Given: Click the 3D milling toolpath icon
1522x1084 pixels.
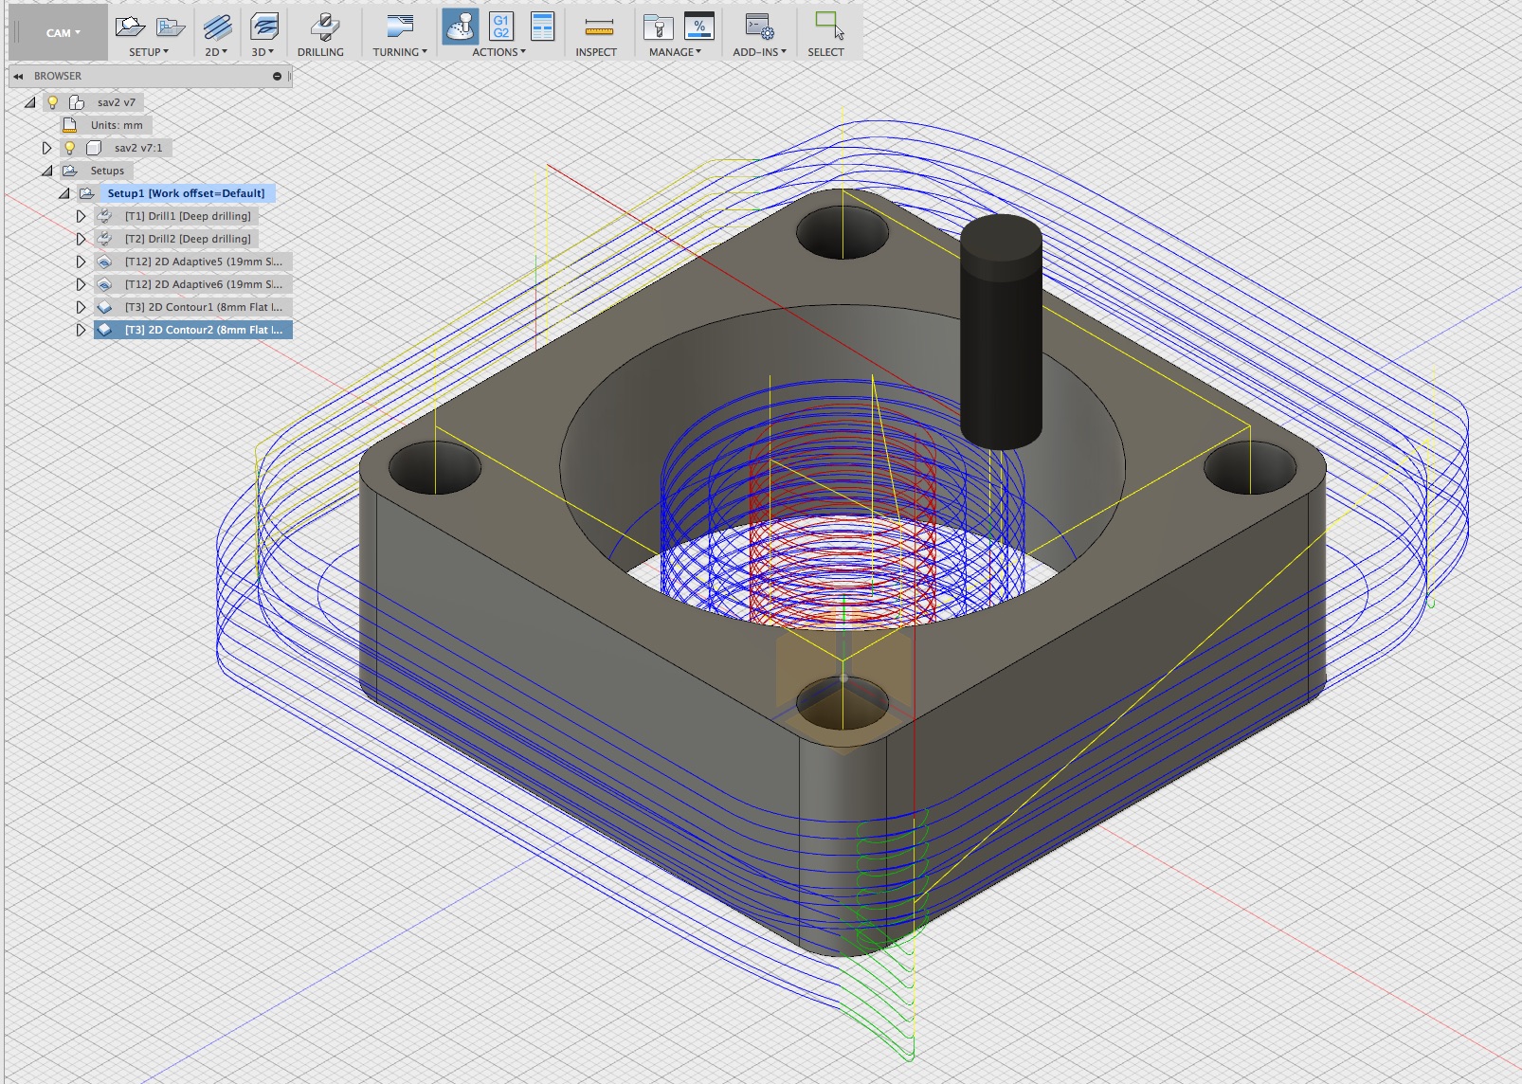Looking at the screenshot, I should 264,27.
